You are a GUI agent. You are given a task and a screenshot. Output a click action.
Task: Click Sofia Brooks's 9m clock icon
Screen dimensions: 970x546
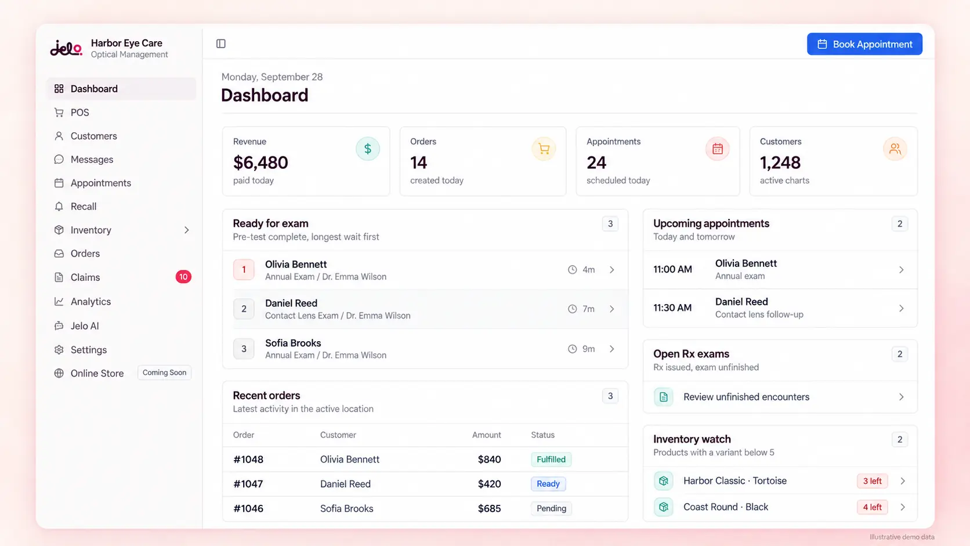click(573, 349)
